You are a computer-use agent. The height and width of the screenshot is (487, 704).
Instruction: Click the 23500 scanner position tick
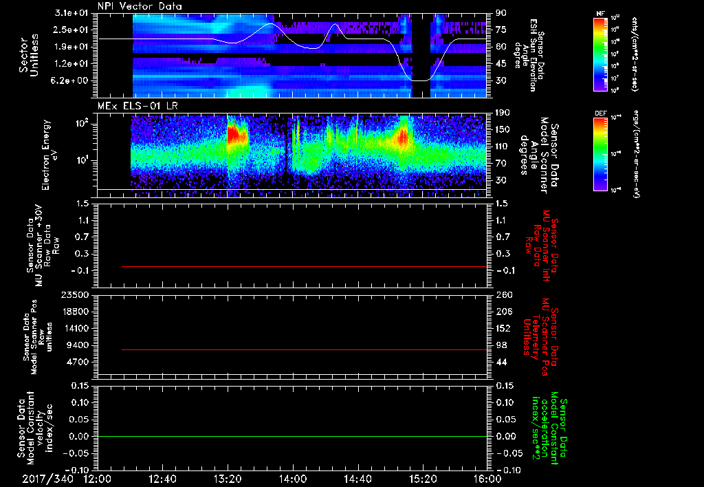[x=75, y=295]
